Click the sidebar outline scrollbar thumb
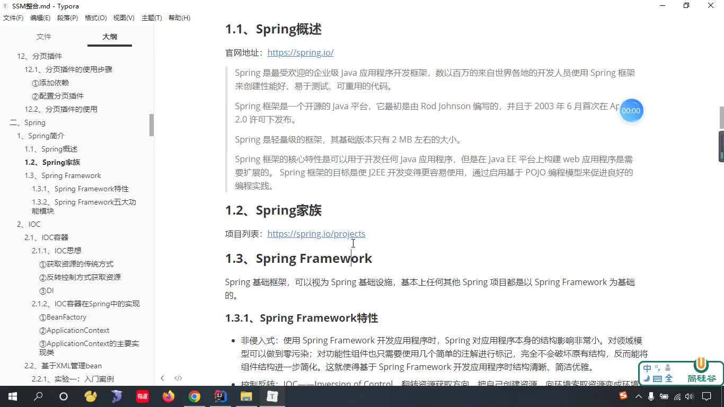 pyautogui.click(x=152, y=125)
